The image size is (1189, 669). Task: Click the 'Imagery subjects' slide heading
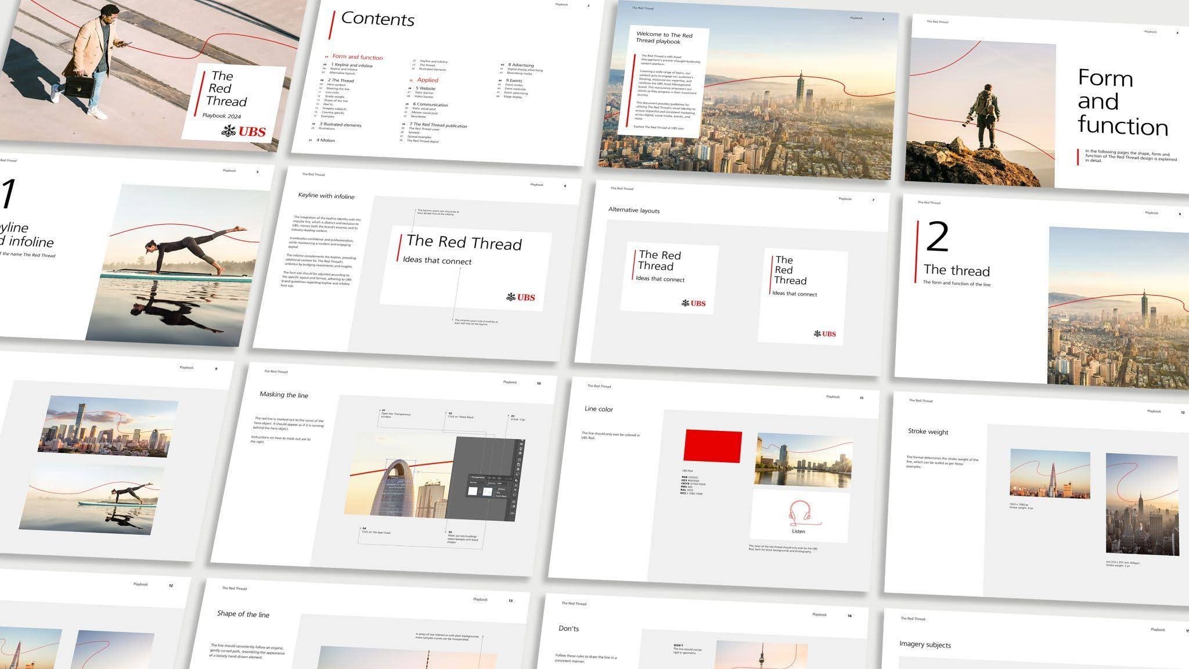pos(925,645)
